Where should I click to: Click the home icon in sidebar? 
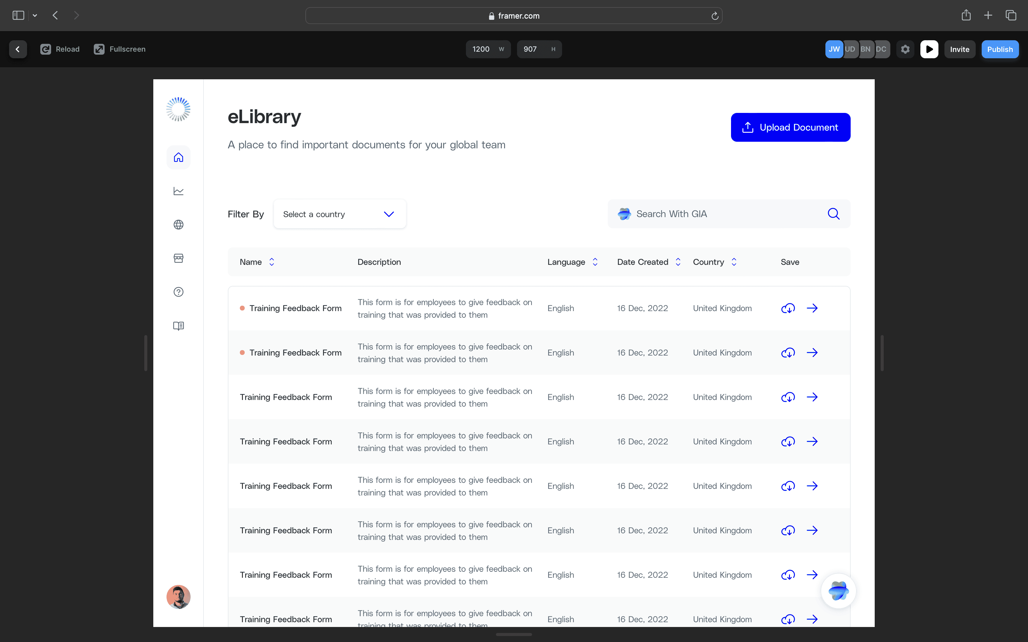click(178, 158)
